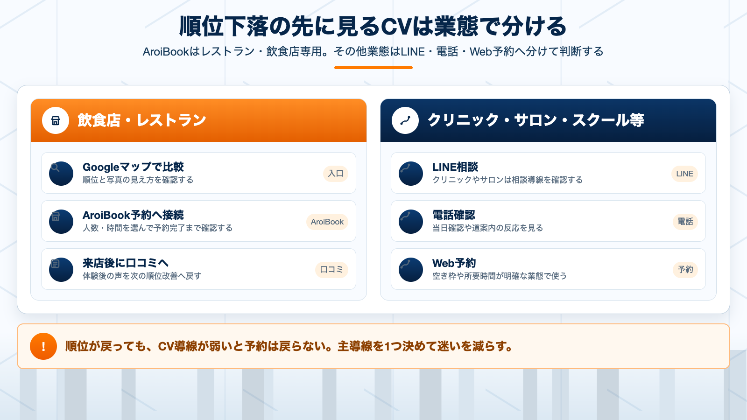The image size is (747, 420).
Task: Click the store icon beside 飲食店・レストラン
Action: coord(56,120)
